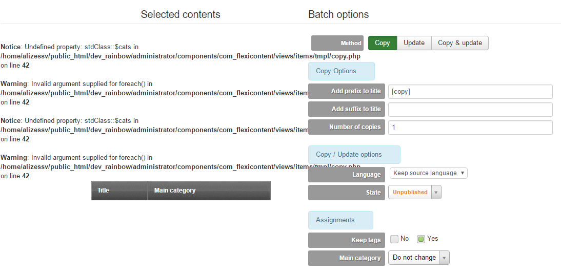Choose the Copy & update method
Image resolution: width=561 pixels, height=273 pixels.
click(460, 43)
